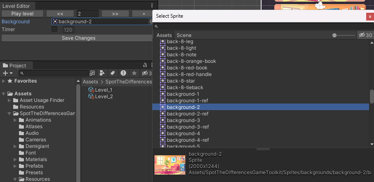Switch to the Scene tab
This screenshot has width=374, height=182.
(x=184, y=35)
